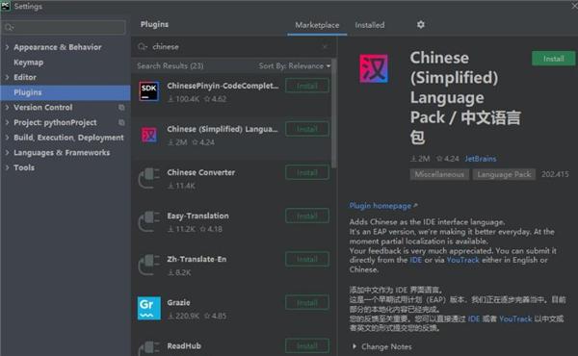Install ChinesePinyin-CodeComplete plugin
The image size is (578, 356).
click(x=307, y=86)
